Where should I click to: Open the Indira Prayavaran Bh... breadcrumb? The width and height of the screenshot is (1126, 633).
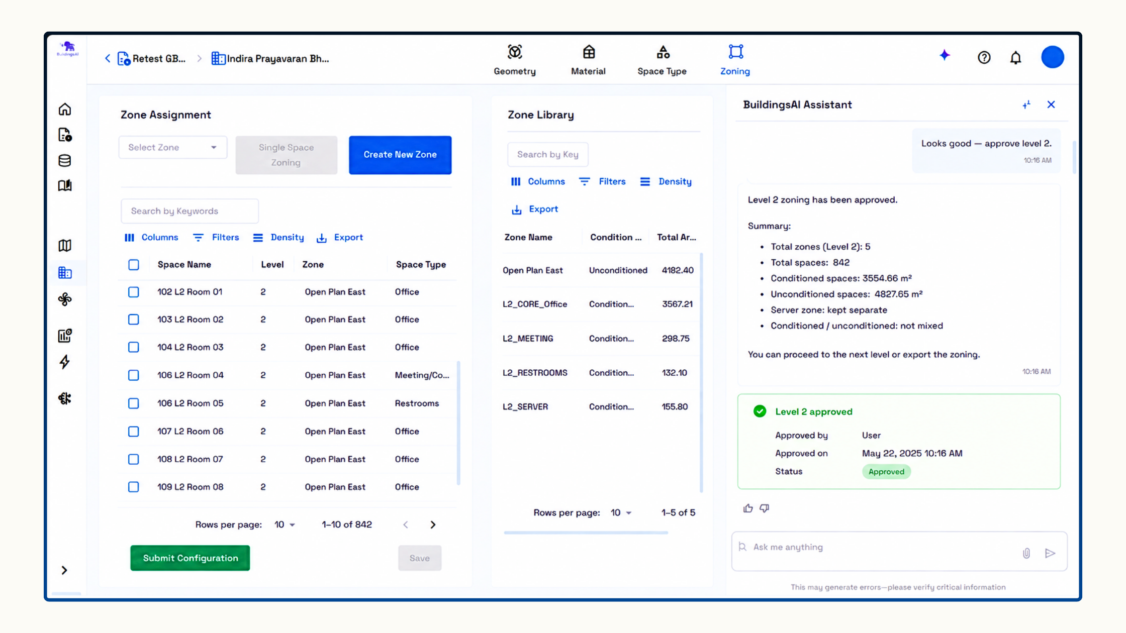[x=270, y=59]
